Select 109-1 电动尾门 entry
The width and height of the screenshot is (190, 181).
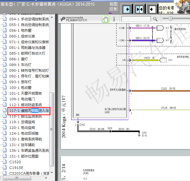(22, 99)
